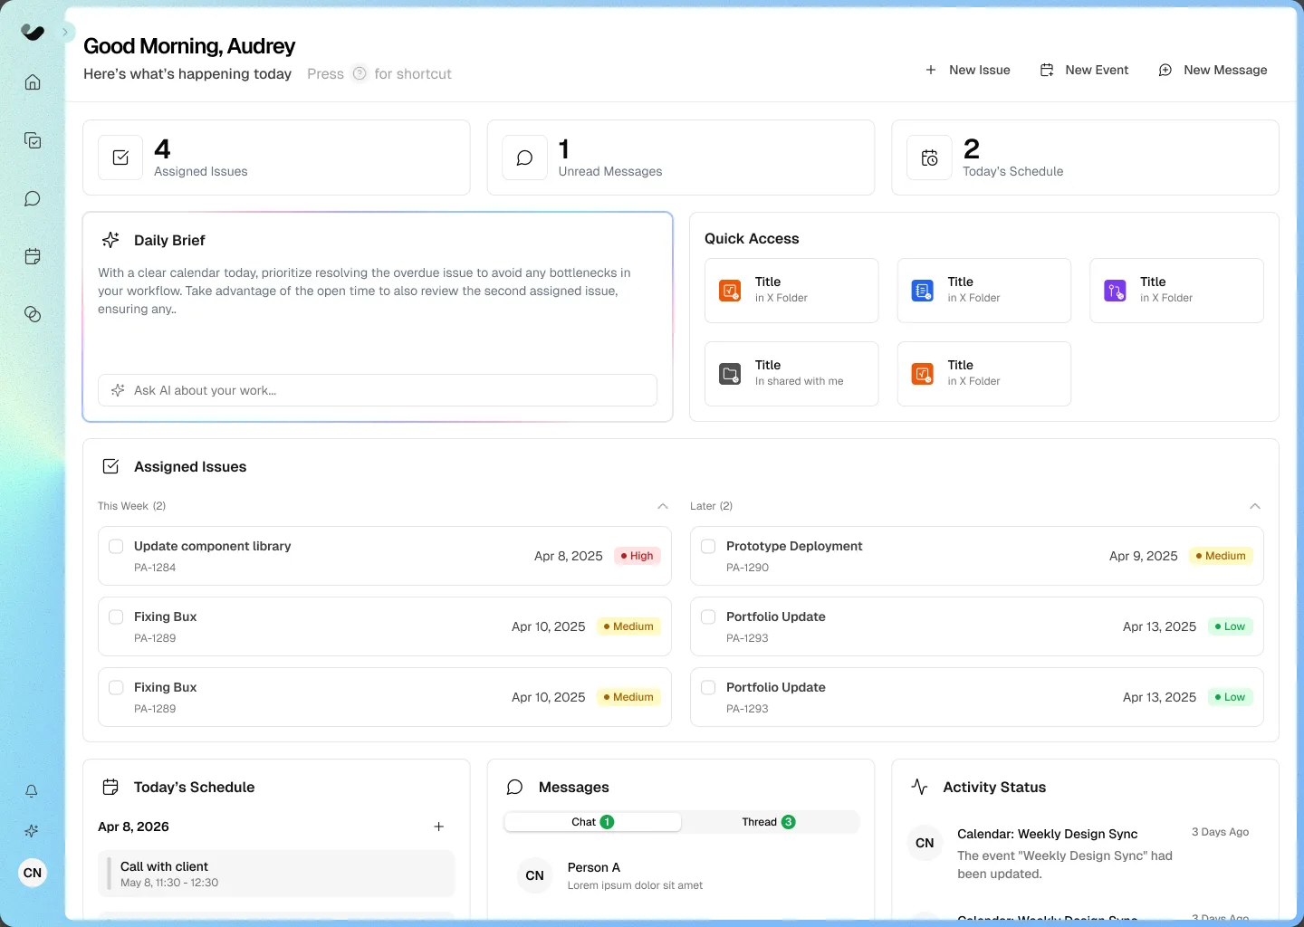Collapse the This Week issues group
The width and height of the screenshot is (1304, 927).
[x=663, y=506]
